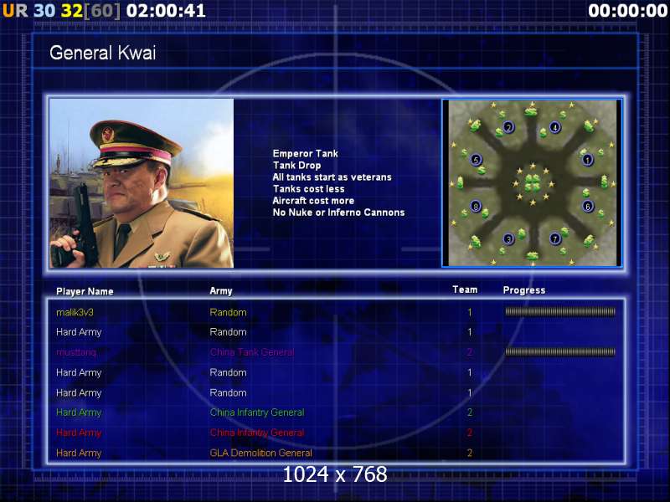Click the "Army" column header
The height and width of the screenshot is (502, 670).
(221, 291)
